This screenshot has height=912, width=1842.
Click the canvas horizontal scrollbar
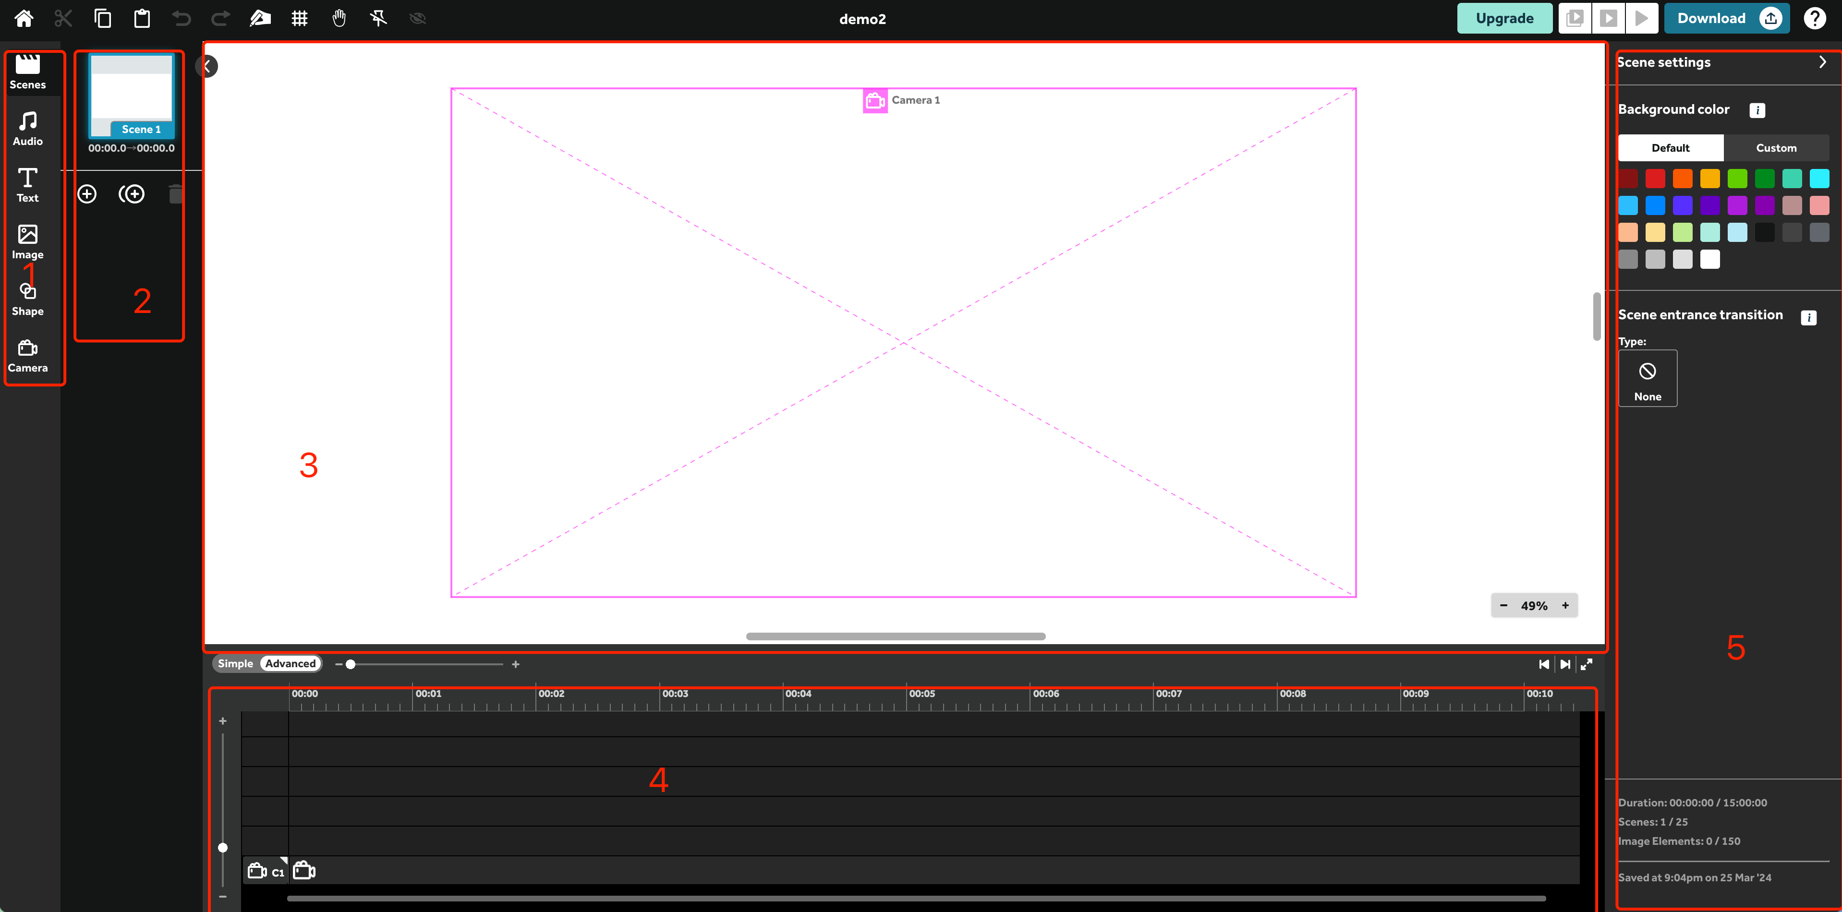(x=895, y=636)
